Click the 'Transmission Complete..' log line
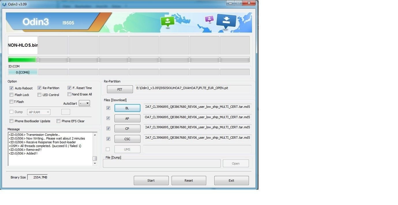Screen dimensions: 398x205 (x=34, y=135)
